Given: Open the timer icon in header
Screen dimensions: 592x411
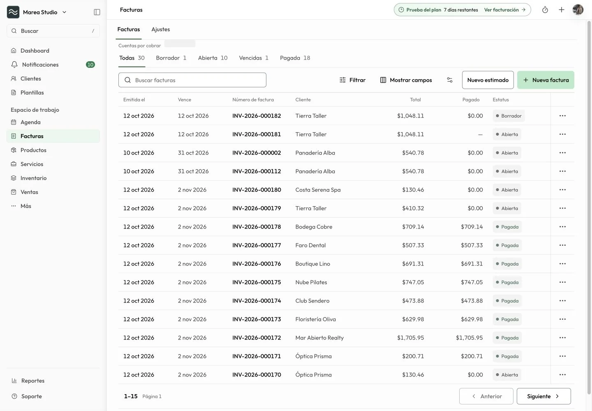Looking at the screenshot, I should pyautogui.click(x=545, y=10).
